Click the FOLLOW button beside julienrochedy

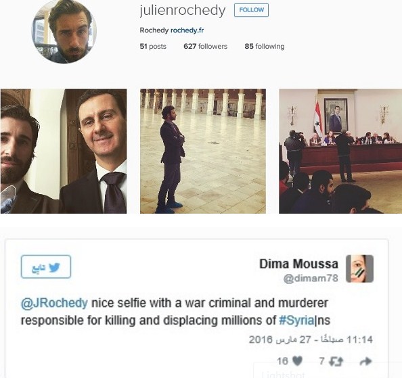(251, 10)
